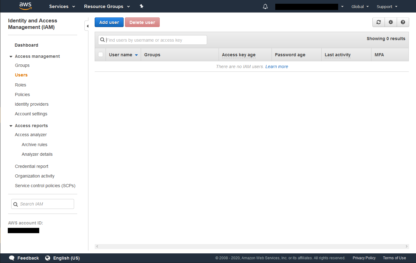Click the Feedback speech bubble icon

pyautogui.click(x=12, y=258)
